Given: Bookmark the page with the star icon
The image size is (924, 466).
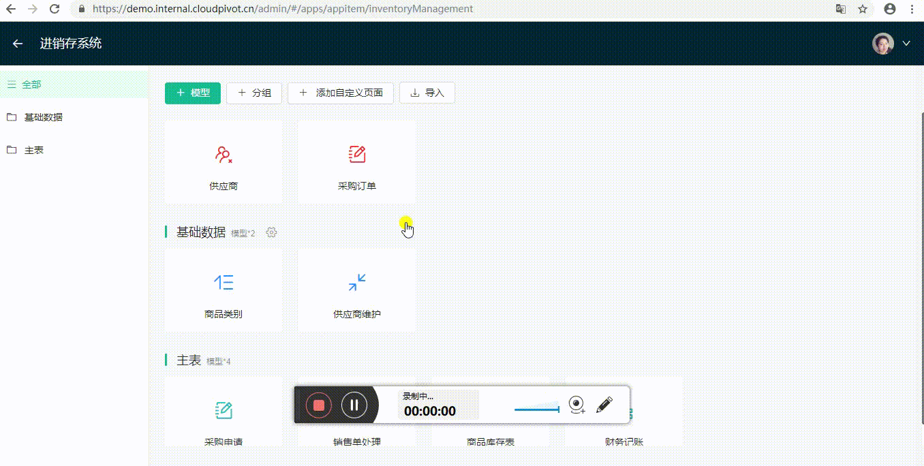Looking at the screenshot, I should pos(863,10).
